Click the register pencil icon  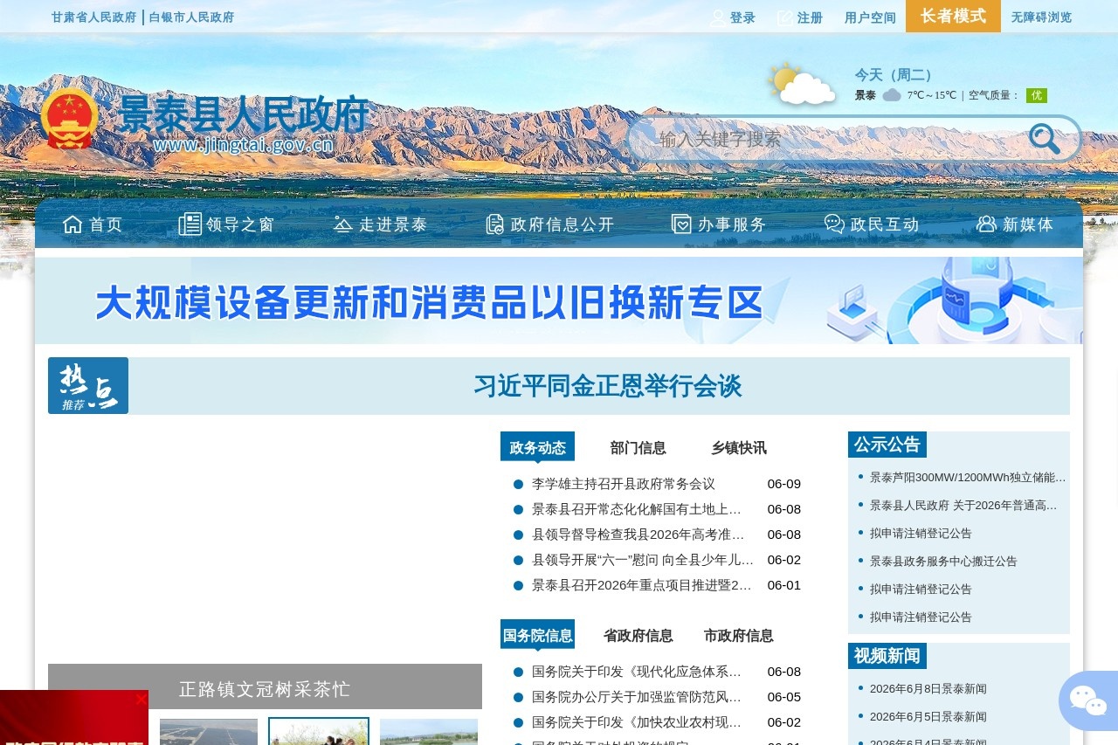(x=785, y=17)
